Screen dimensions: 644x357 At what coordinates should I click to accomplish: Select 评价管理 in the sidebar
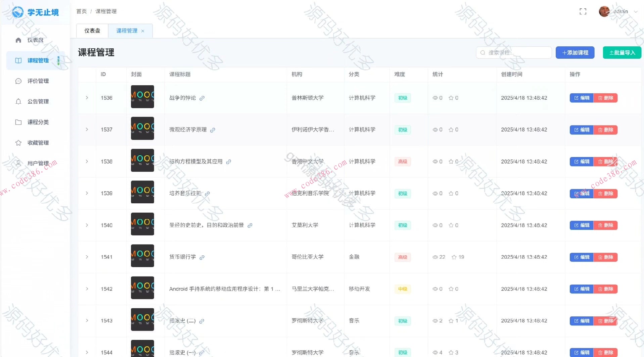(x=38, y=81)
